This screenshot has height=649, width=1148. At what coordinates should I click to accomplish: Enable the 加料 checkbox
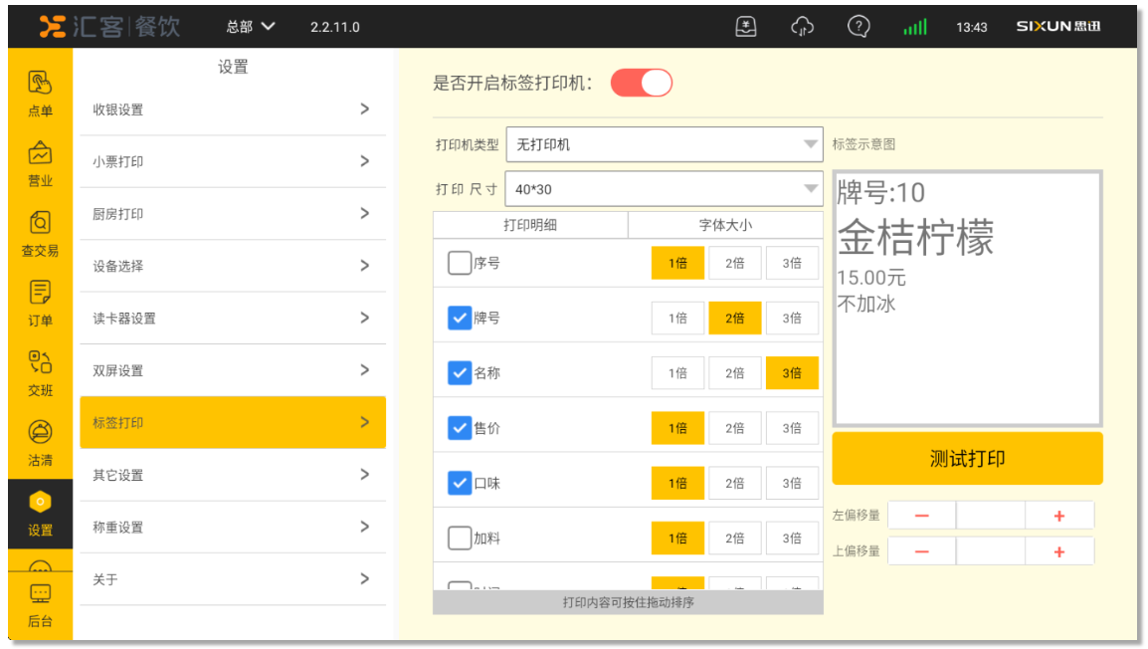[x=459, y=539]
